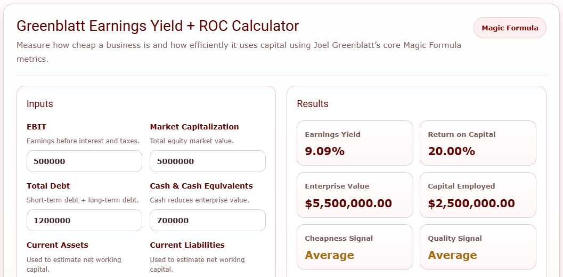Viewport: 563px width, 277px height.
Task: Click the Results panel heading
Action: click(x=313, y=104)
